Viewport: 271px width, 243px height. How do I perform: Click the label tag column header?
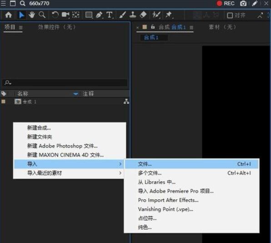click(4, 94)
